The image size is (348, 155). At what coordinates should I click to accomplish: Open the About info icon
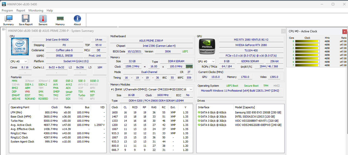pyautogui.click(x=77, y=20)
